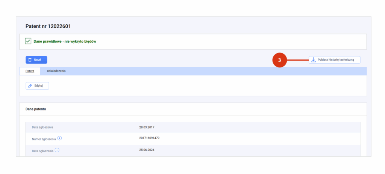
Task: Click the pencil icon on Edytuj button
Action: point(30,86)
